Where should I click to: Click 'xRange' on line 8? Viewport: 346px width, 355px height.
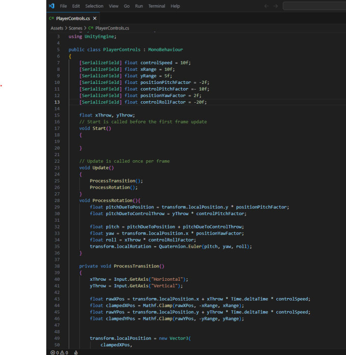click(148, 69)
